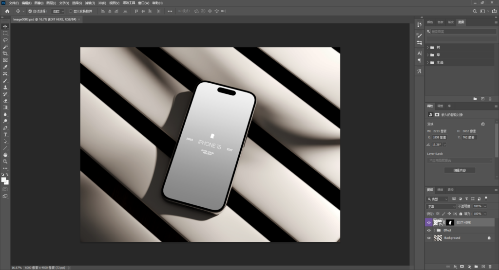499x270 pixels.
Task: Open the Paragraph panel icon
Action: coord(419,60)
